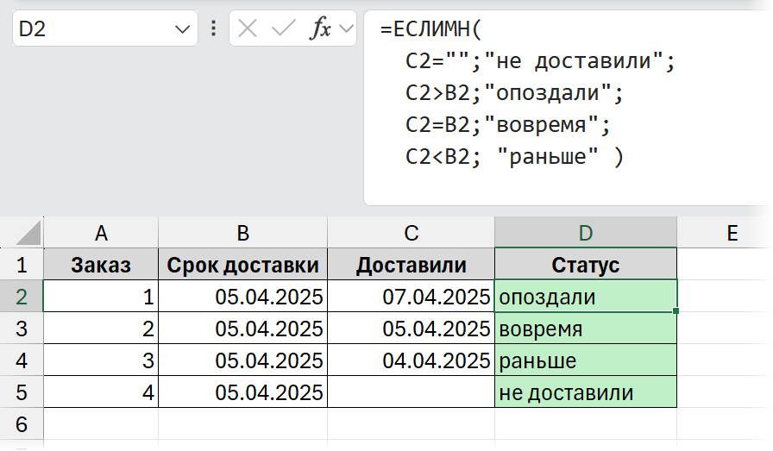Select row 5 header
Image resolution: width=773 pixels, height=451 pixels.
[22, 393]
